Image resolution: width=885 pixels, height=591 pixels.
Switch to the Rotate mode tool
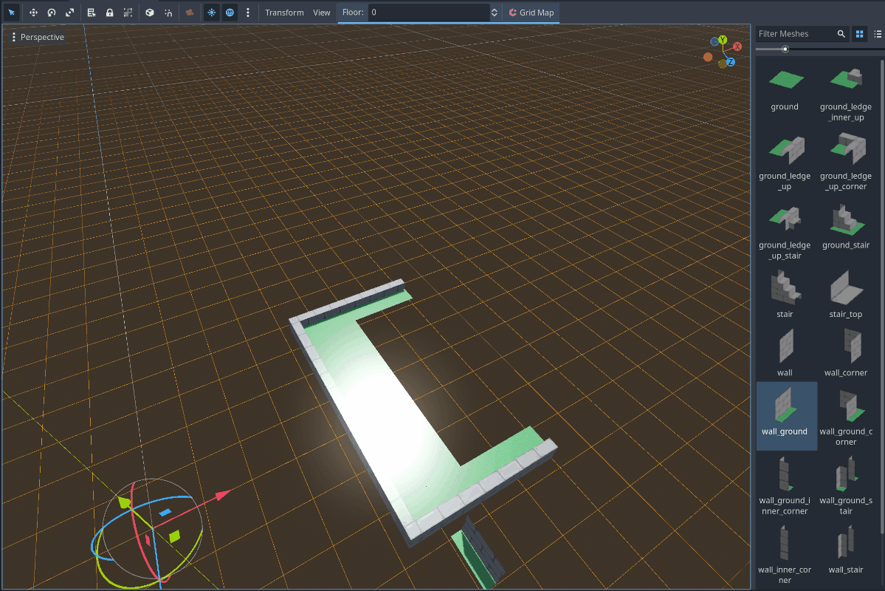pyautogui.click(x=52, y=13)
